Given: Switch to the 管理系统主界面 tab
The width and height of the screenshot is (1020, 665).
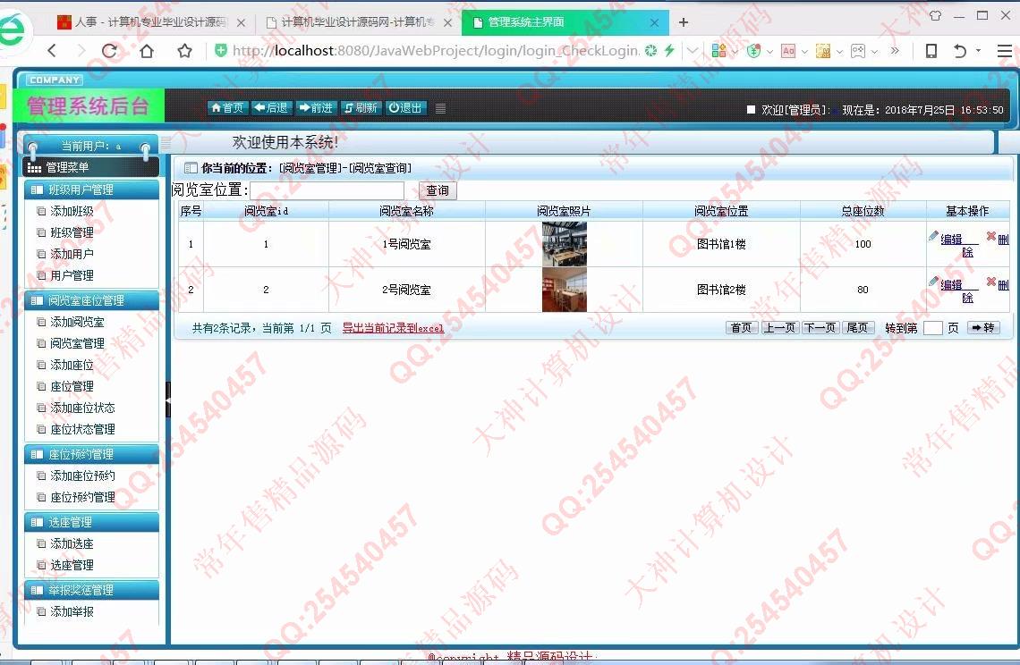Looking at the screenshot, I should (x=565, y=22).
